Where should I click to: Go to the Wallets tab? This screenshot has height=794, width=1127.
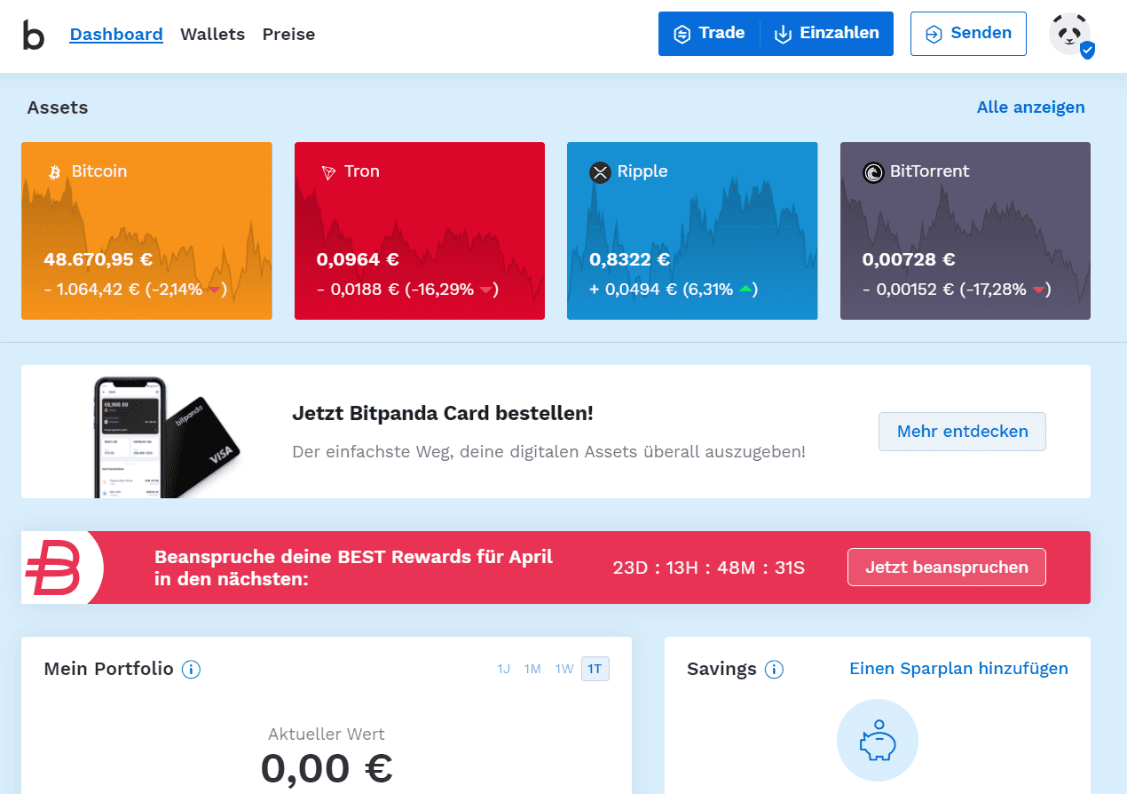(213, 35)
